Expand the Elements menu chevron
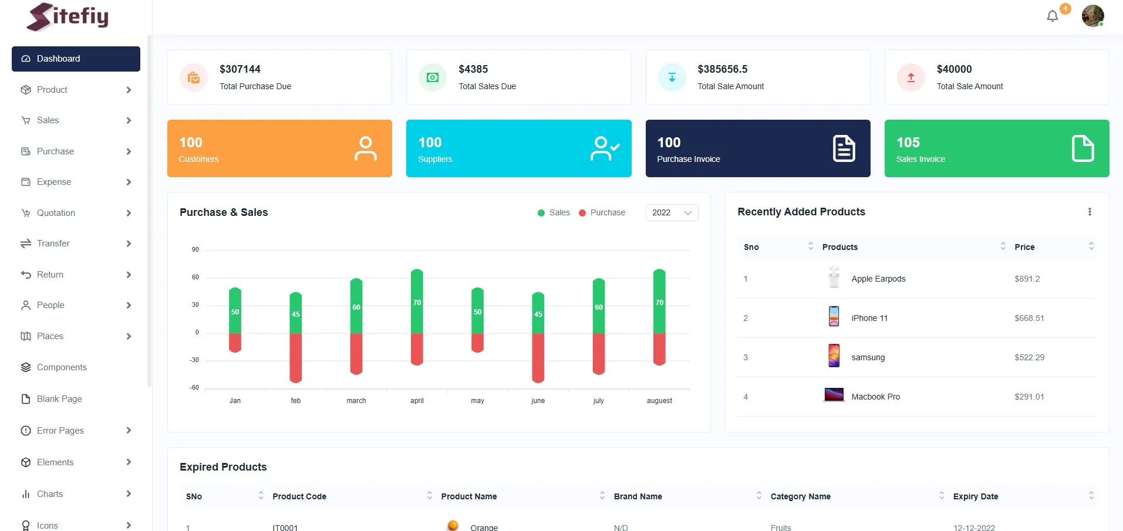This screenshot has width=1123, height=531. tap(129, 462)
